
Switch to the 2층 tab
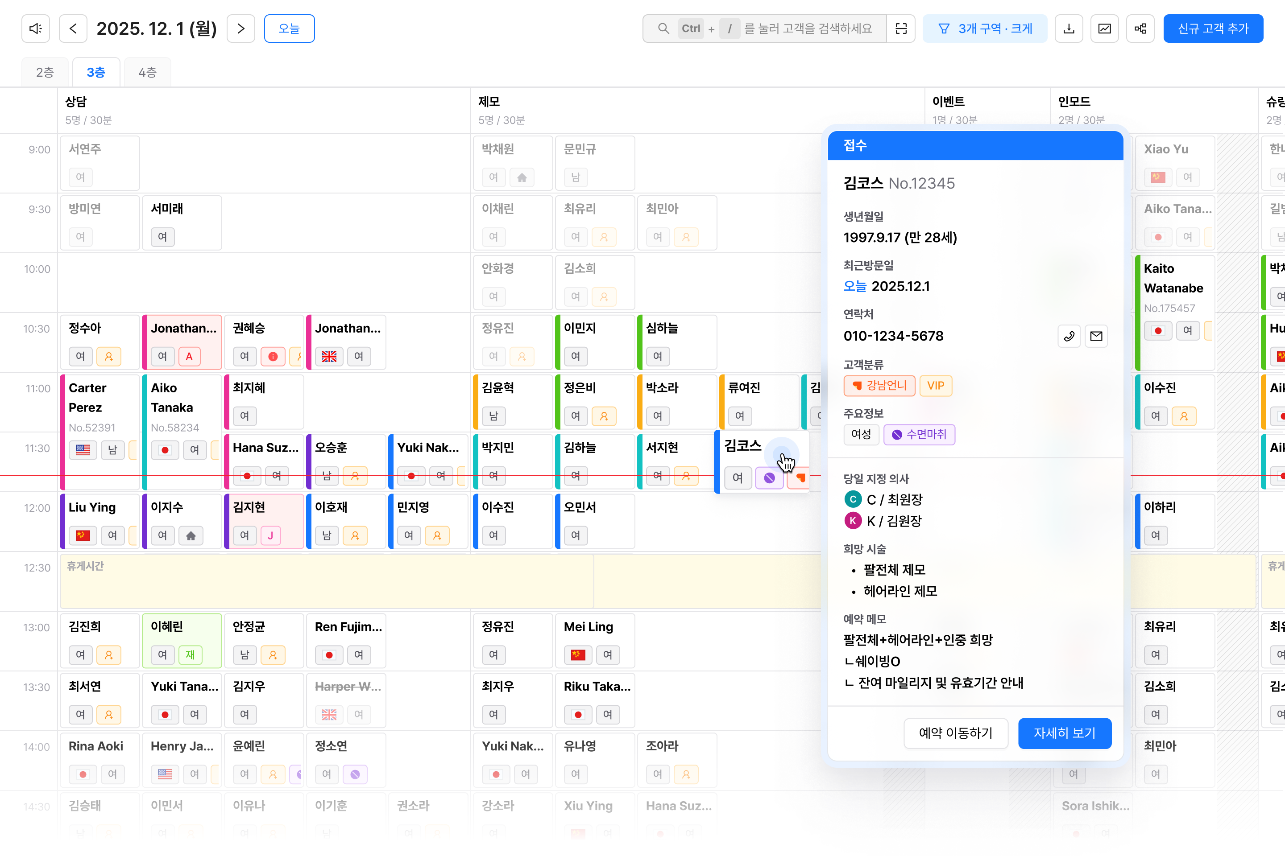click(x=45, y=72)
